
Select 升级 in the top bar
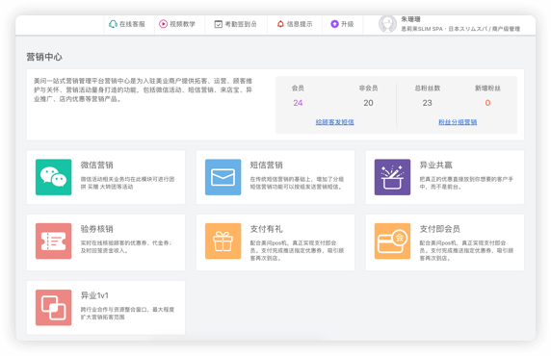coord(347,24)
